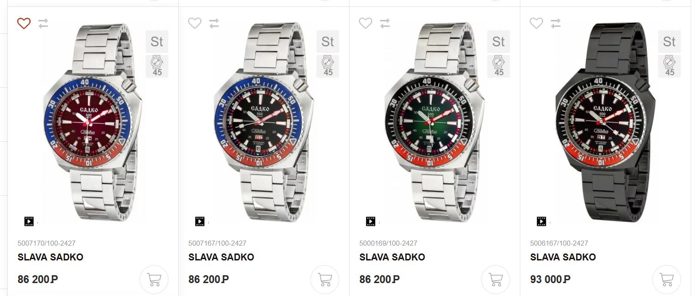This screenshot has width=699, height=296.
Task: Click compare arrows on black watch 5006167/100-2427
Action: tap(556, 23)
